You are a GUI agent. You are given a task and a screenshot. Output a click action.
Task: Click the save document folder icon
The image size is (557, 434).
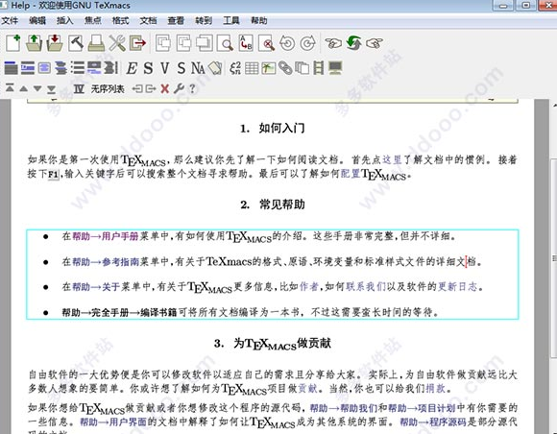pyautogui.click(x=55, y=43)
